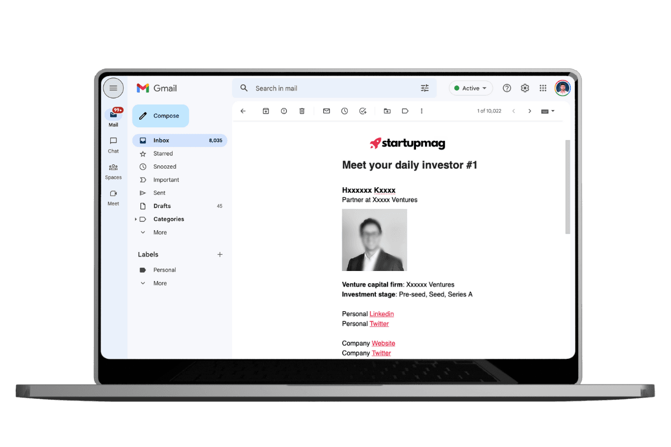Click the email vertical scrollbar
The height and width of the screenshot is (447, 671).
tap(568, 187)
